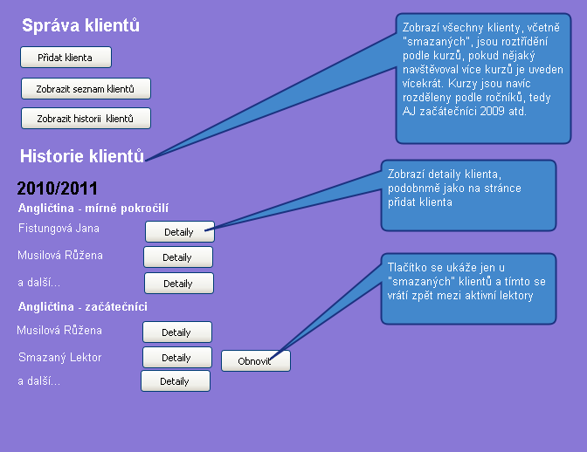Click the Přidat klienta button
Screen dimensions: 587x452
tap(67, 58)
